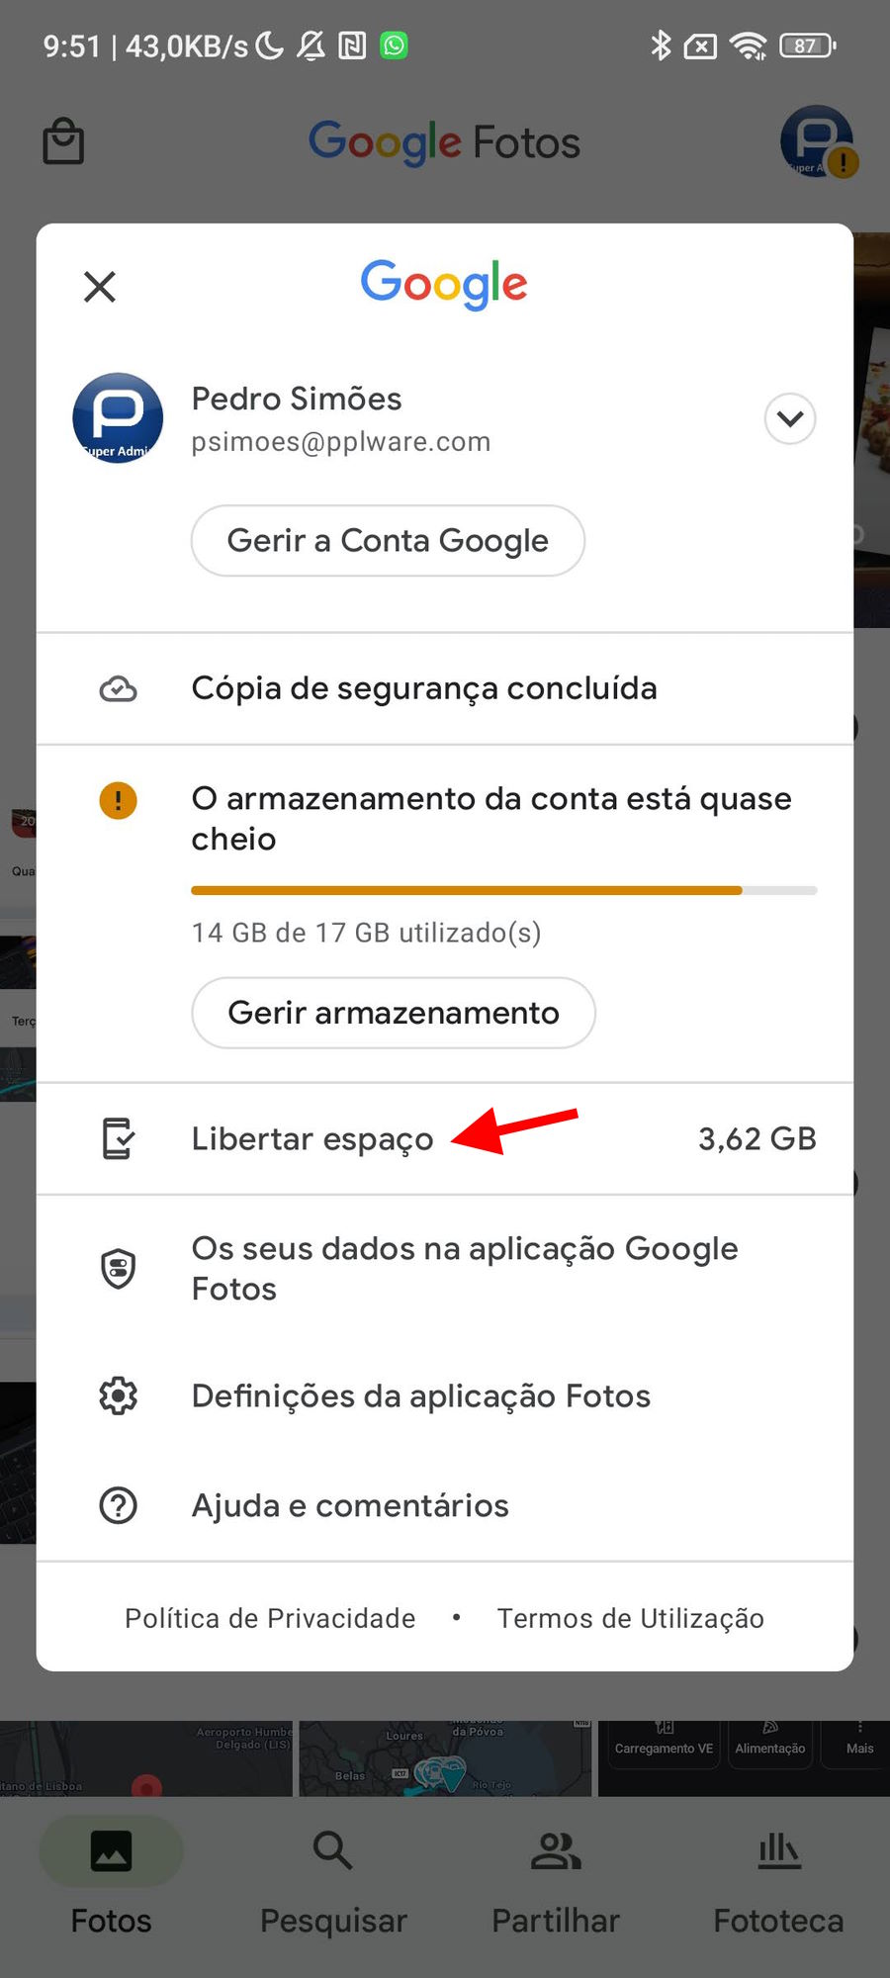This screenshot has width=890, height=1978.
Task: Open the Termos de Utilização link
Action: [631, 1619]
